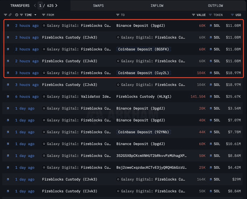Screen dimensions: 247x199
Task: Open the VALUE filter options
Action: [193, 15]
